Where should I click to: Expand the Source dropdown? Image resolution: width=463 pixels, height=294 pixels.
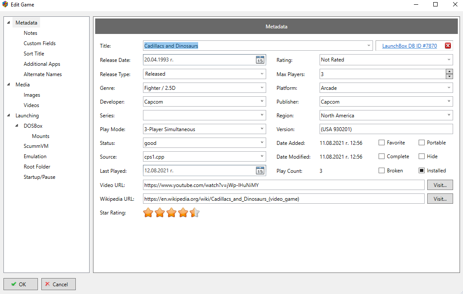click(x=262, y=156)
